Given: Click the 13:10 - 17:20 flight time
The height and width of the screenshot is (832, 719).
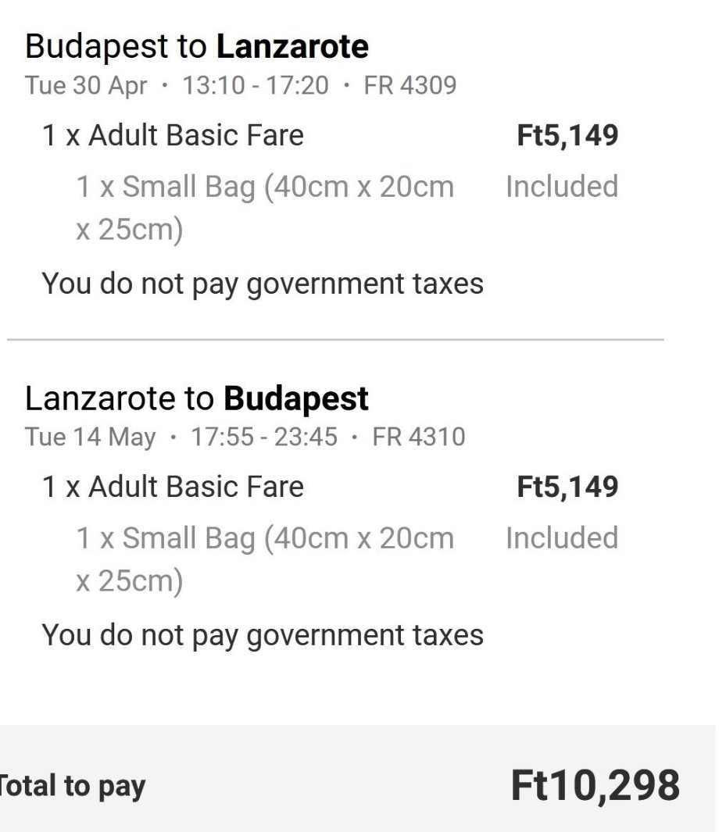Looking at the screenshot, I should coord(255,84).
